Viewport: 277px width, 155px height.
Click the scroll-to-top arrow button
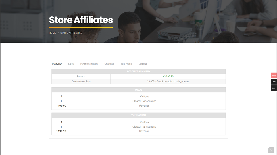pyautogui.click(x=271, y=150)
